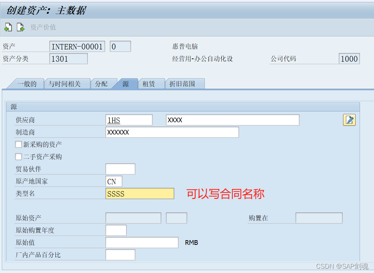Click the previous asset document icon
The image size is (374, 273).
point(8,27)
